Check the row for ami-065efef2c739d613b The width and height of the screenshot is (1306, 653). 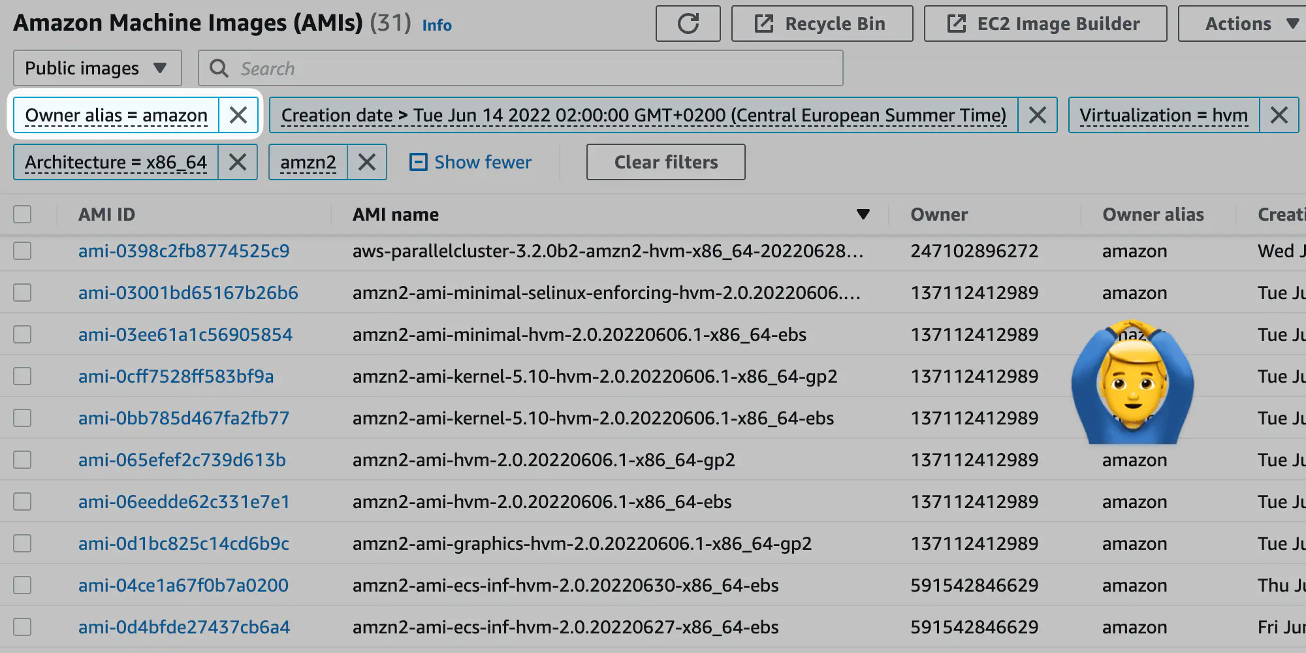(22, 460)
